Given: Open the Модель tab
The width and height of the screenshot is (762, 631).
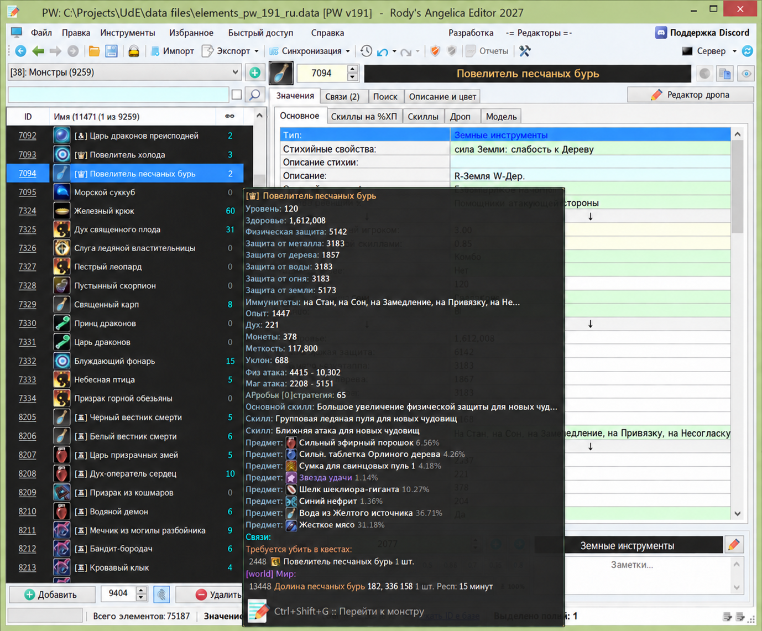Looking at the screenshot, I should point(501,116).
